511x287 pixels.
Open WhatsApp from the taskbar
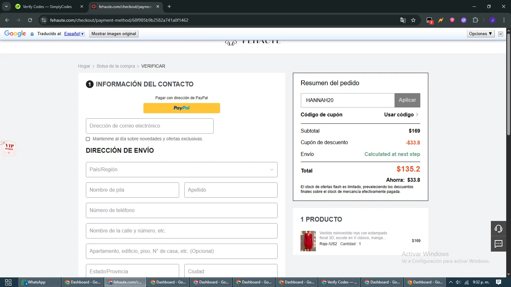[40, 282]
